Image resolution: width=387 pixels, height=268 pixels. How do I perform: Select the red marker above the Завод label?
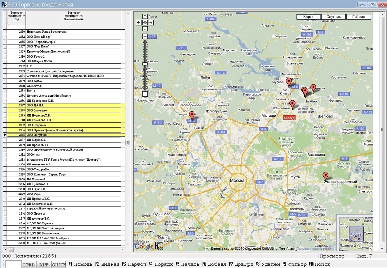(x=292, y=104)
